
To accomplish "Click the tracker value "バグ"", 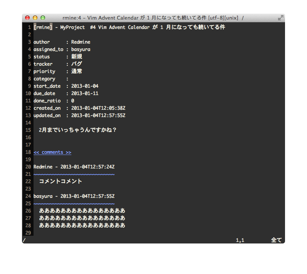I will [x=76, y=64].
